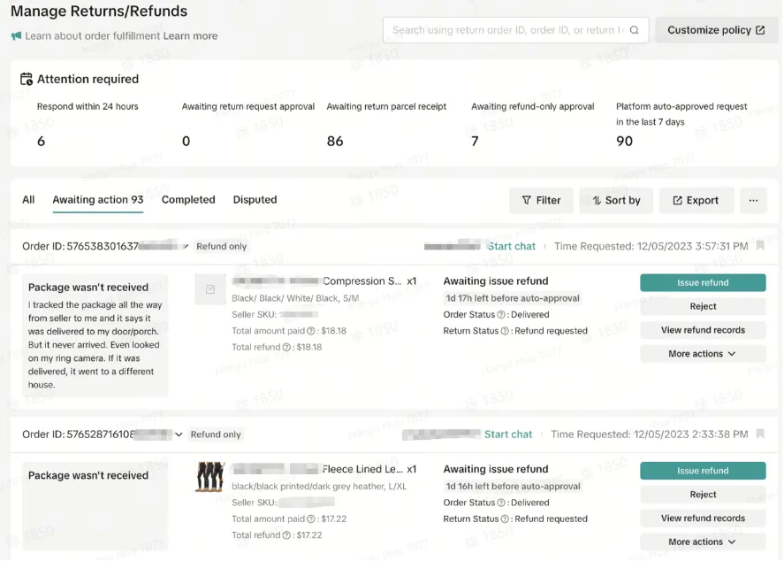Click the megaphone announcement icon
The height and width of the screenshot is (561, 784).
click(17, 36)
